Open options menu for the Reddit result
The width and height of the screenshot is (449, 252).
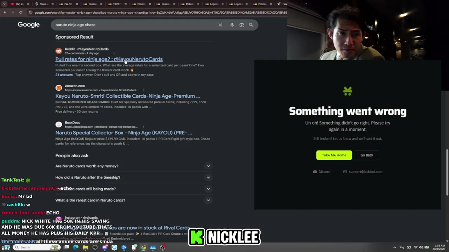click(x=114, y=53)
